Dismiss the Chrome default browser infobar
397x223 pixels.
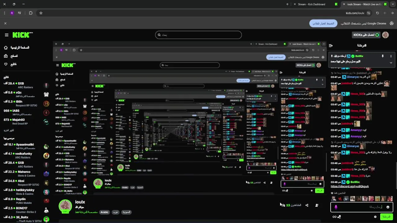5,23
